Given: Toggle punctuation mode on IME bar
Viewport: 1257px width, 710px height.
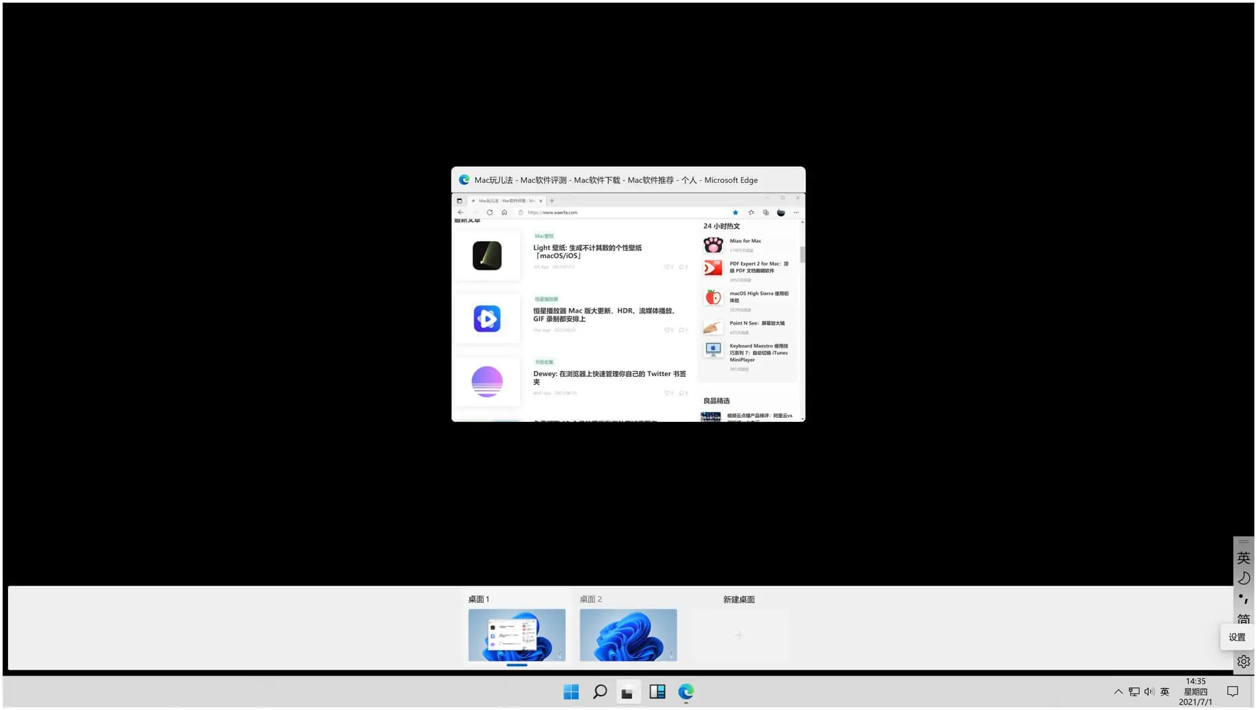Looking at the screenshot, I should click(1244, 598).
